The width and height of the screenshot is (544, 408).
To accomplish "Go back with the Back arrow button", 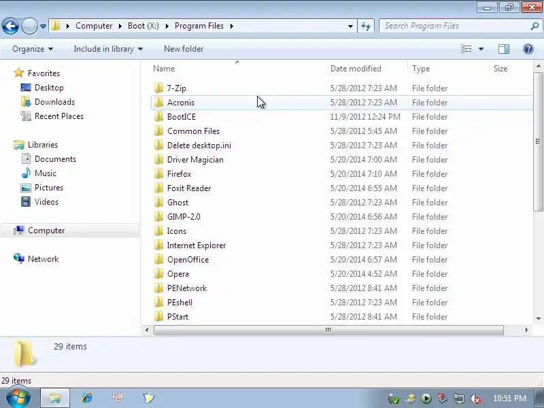I will point(10,26).
